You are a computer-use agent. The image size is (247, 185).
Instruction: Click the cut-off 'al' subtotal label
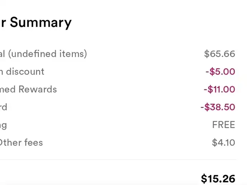pos(2,54)
